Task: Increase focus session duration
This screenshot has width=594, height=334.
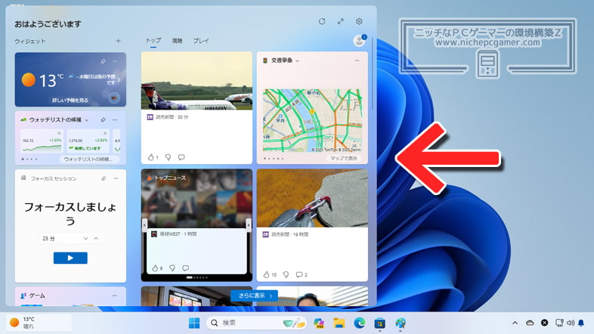Action: 96,239
